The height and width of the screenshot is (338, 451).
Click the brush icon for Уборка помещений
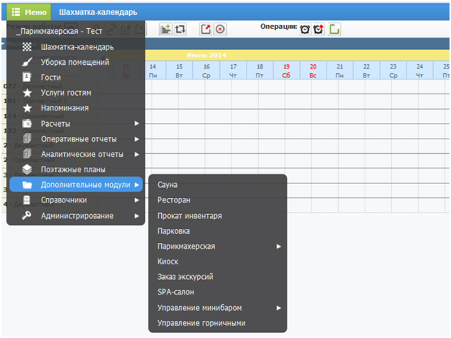click(x=26, y=63)
